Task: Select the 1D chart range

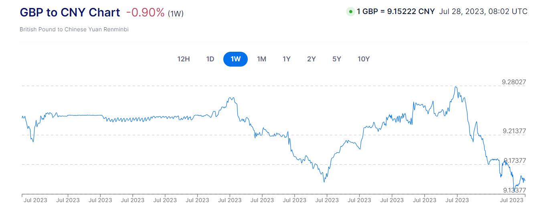Action: click(x=210, y=59)
